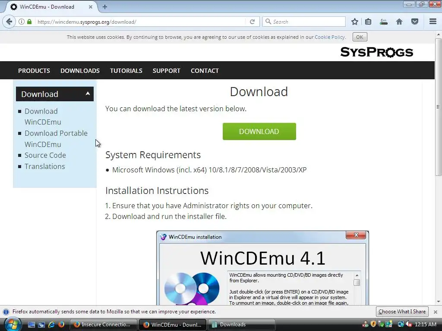Click the green DOWNLOAD button
The image size is (442, 331).
(x=259, y=131)
